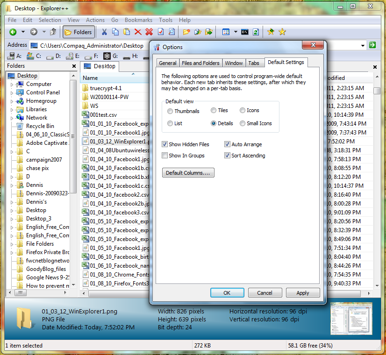Click the Refresh icon
Screen dimensions: 386x355
(x=256, y=32)
